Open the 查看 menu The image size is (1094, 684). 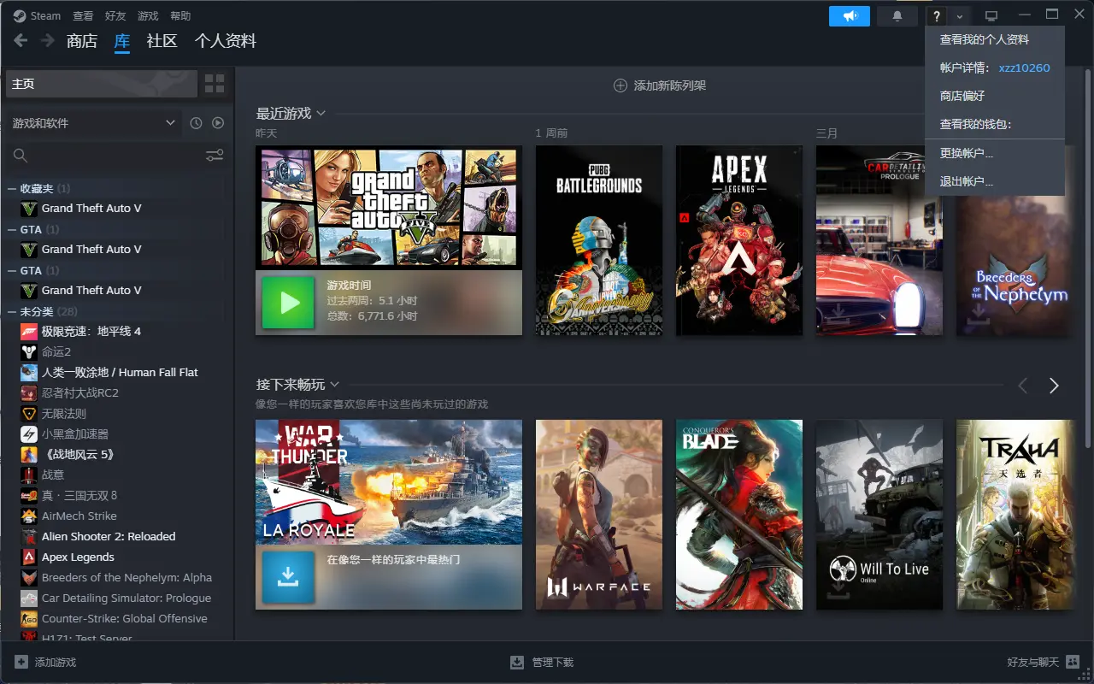coord(83,15)
